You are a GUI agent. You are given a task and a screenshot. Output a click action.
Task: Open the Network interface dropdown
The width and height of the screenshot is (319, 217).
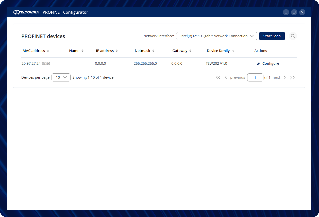(217, 36)
